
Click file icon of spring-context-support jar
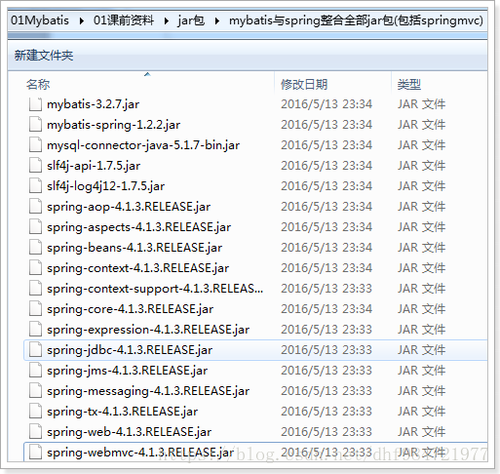point(35,289)
